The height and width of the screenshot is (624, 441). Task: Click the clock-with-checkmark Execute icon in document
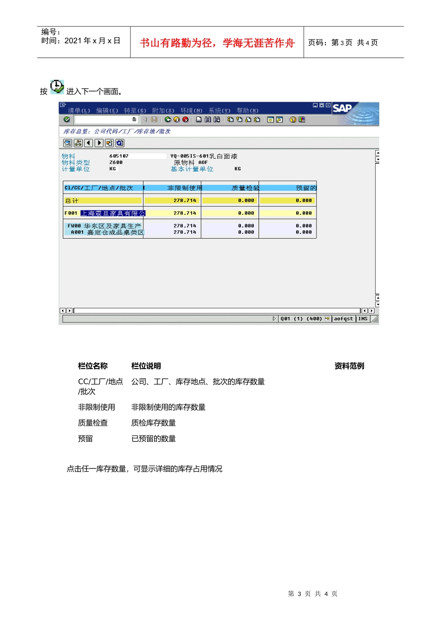point(57,87)
